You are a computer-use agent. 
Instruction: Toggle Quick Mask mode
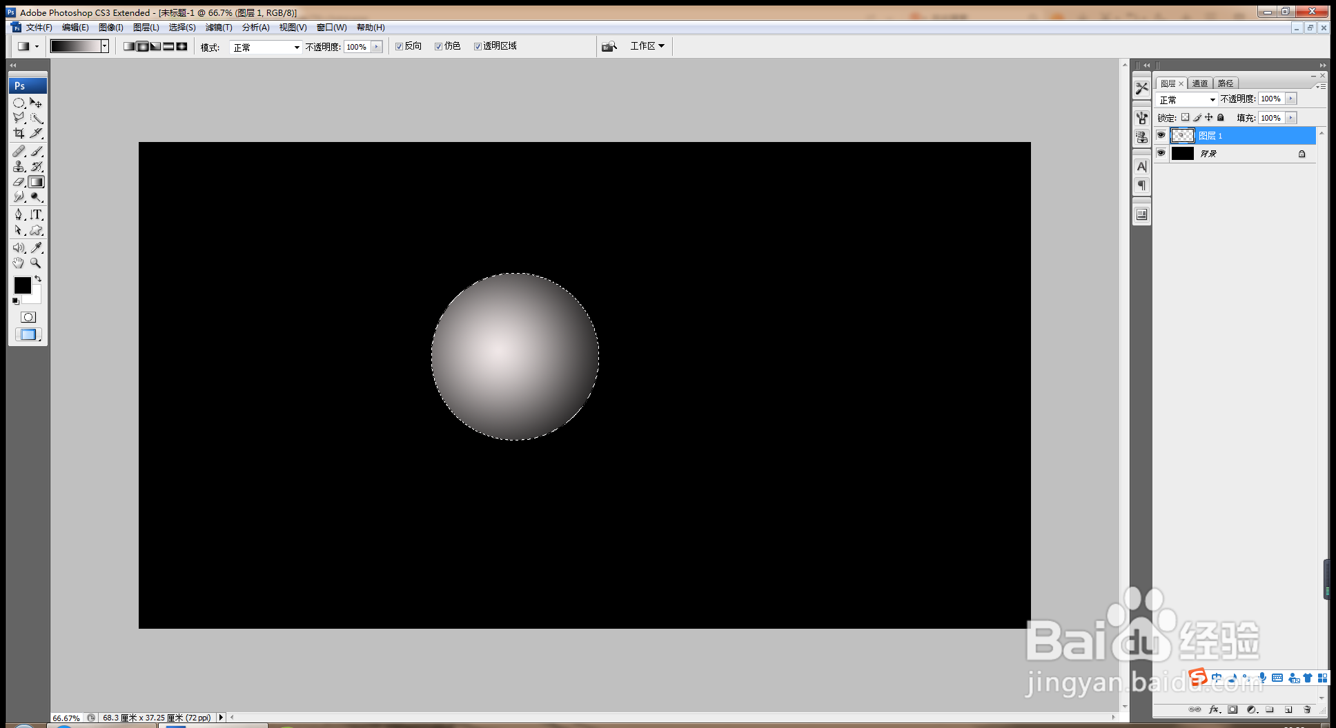pos(28,317)
